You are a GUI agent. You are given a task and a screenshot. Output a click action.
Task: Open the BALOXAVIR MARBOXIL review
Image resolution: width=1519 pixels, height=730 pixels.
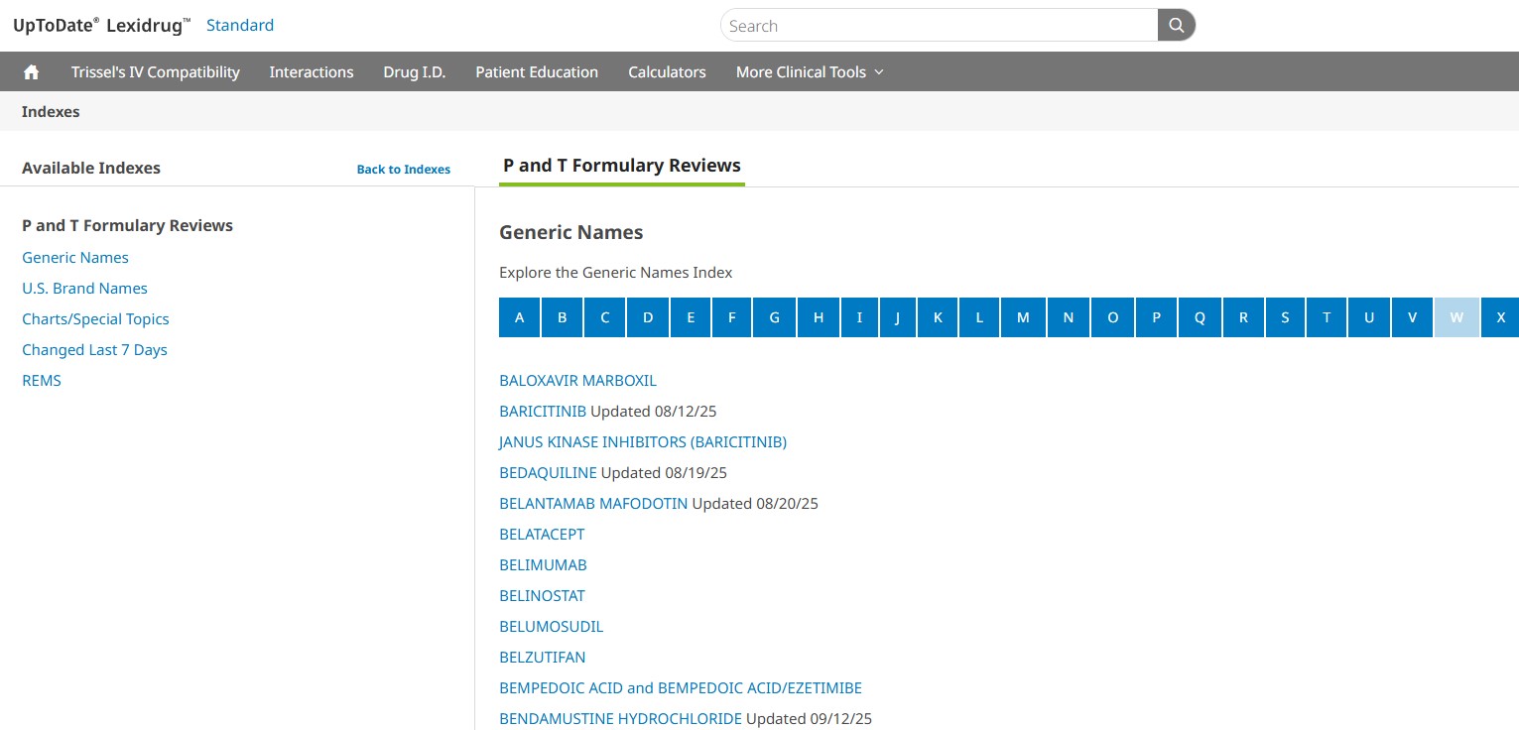[577, 381]
